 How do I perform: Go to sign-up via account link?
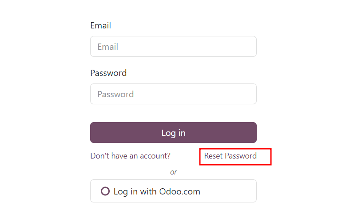coord(130,156)
